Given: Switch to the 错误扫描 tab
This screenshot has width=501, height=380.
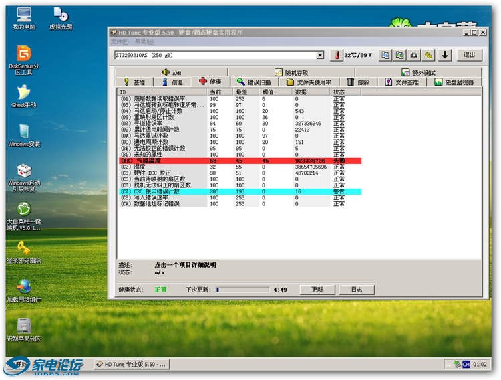Looking at the screenshot, I should click(254, 82).
